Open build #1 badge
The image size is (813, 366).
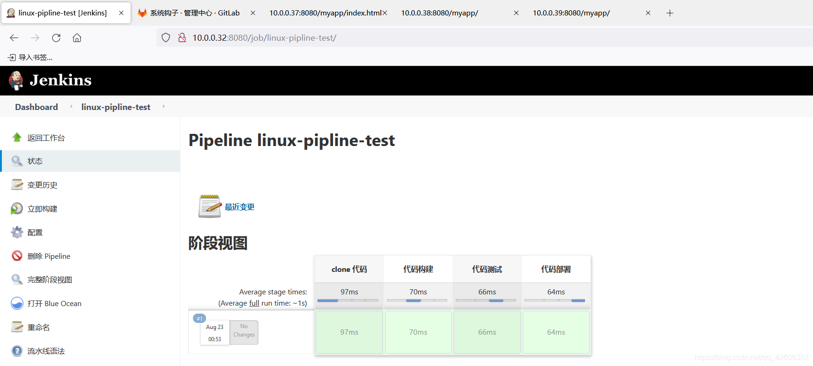pos(200,318)
